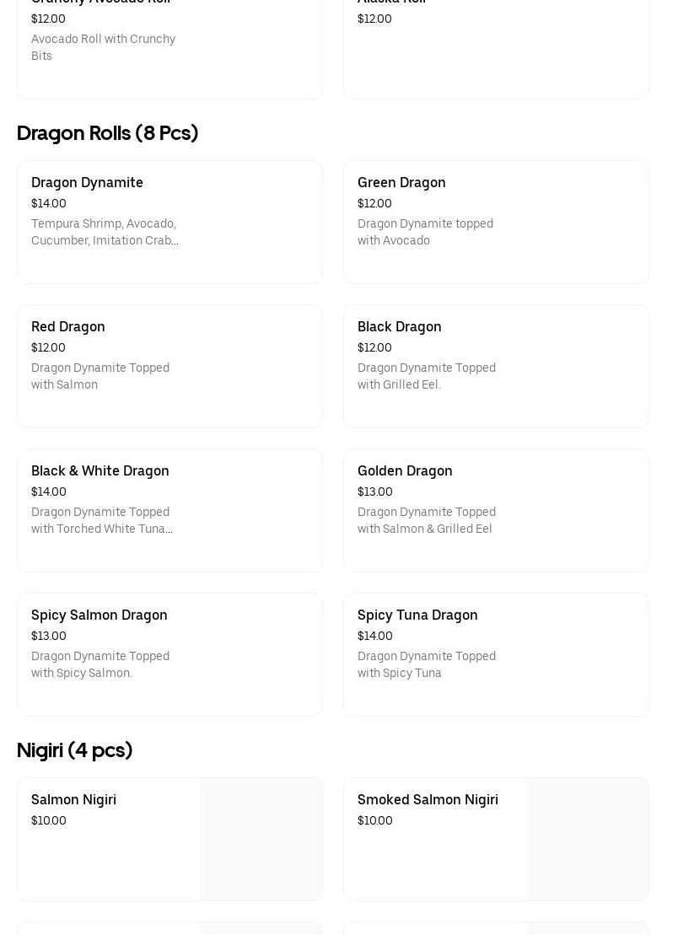Click the Salmon Nigiri image placeholder

261,839
